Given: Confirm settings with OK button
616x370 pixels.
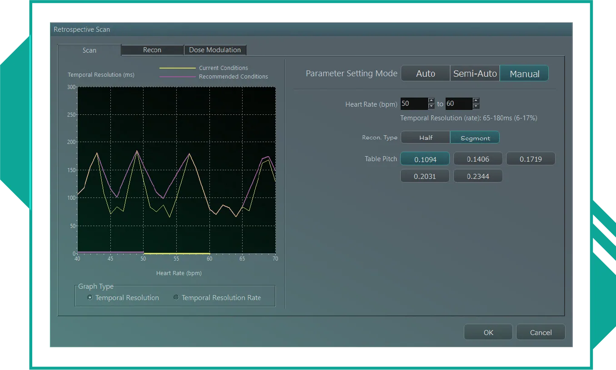Looking at the screenshot, I should point(488,332).
